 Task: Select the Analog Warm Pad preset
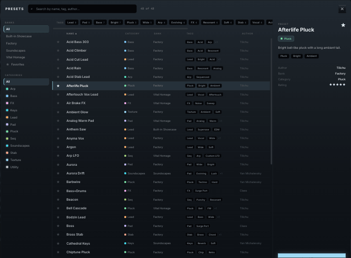(161, 121)
